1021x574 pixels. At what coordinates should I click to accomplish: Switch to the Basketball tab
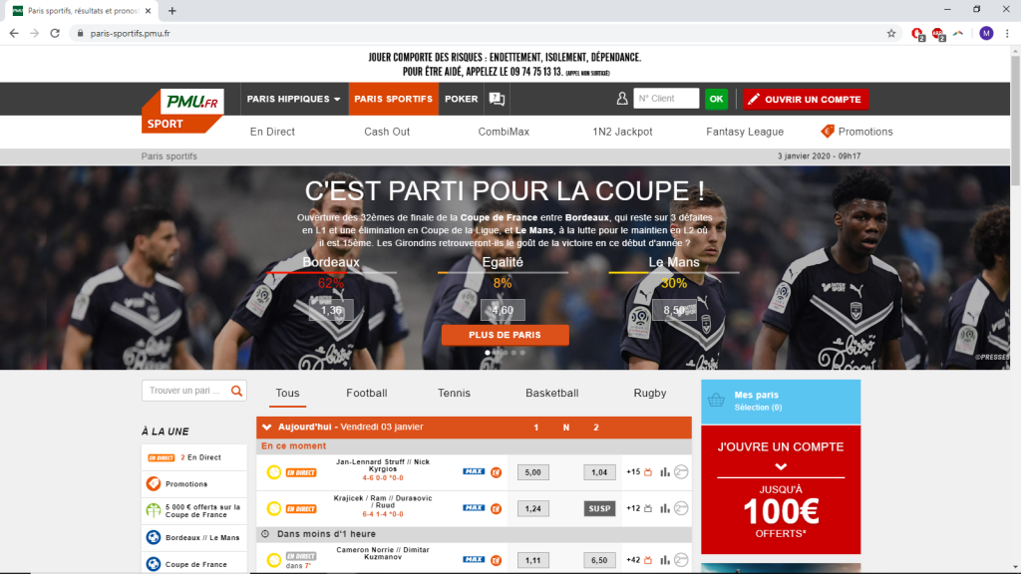click(552, 393)
